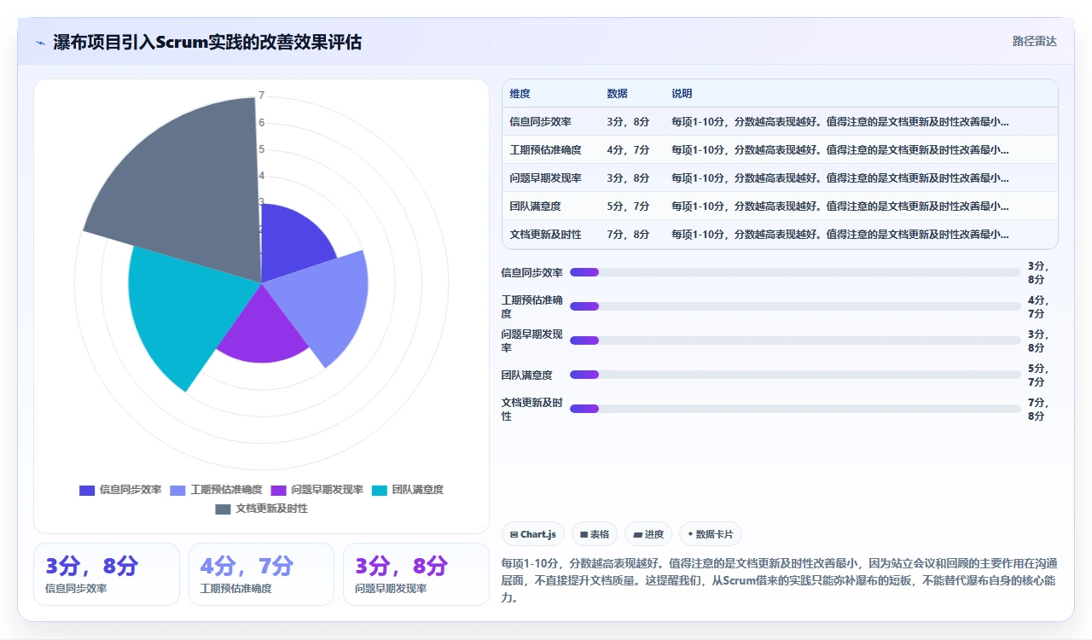
Task: Toggle 工期预估准确度 legend swatch
Action: [177, 490]
